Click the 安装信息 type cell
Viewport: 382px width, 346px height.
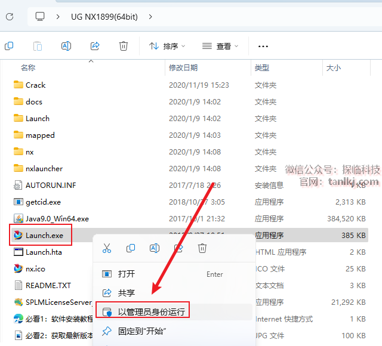pos(269,186)
